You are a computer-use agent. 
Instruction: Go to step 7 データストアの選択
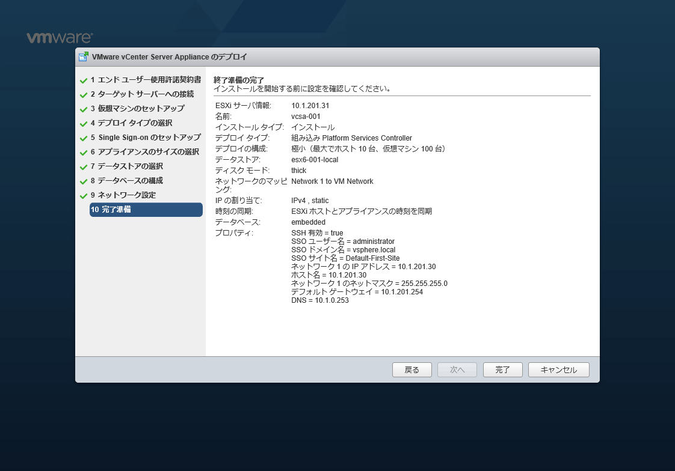[x=126, y=166]
